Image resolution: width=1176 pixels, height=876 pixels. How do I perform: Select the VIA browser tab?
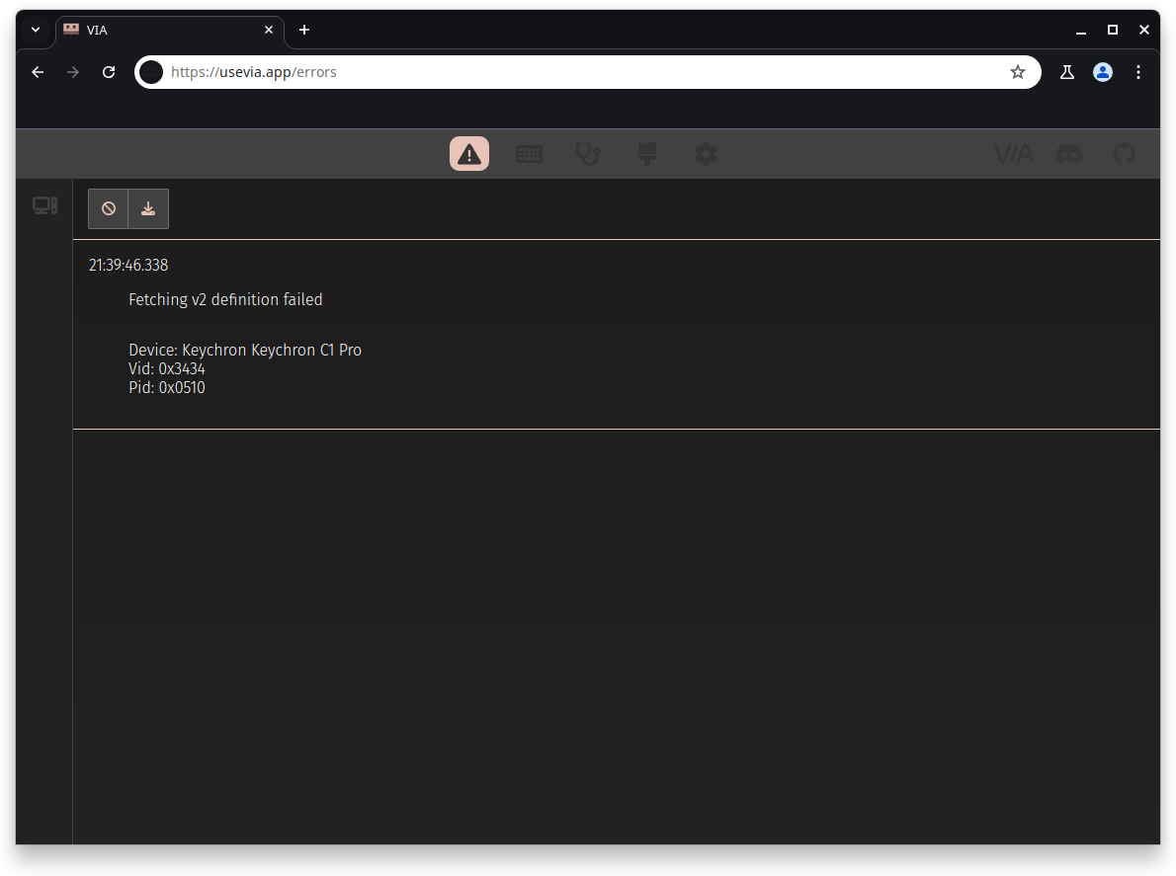(170, 30)
